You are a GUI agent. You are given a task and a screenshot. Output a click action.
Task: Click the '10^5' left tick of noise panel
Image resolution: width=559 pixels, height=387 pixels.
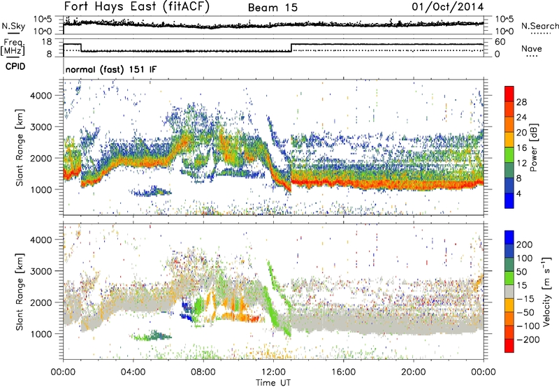43,19
